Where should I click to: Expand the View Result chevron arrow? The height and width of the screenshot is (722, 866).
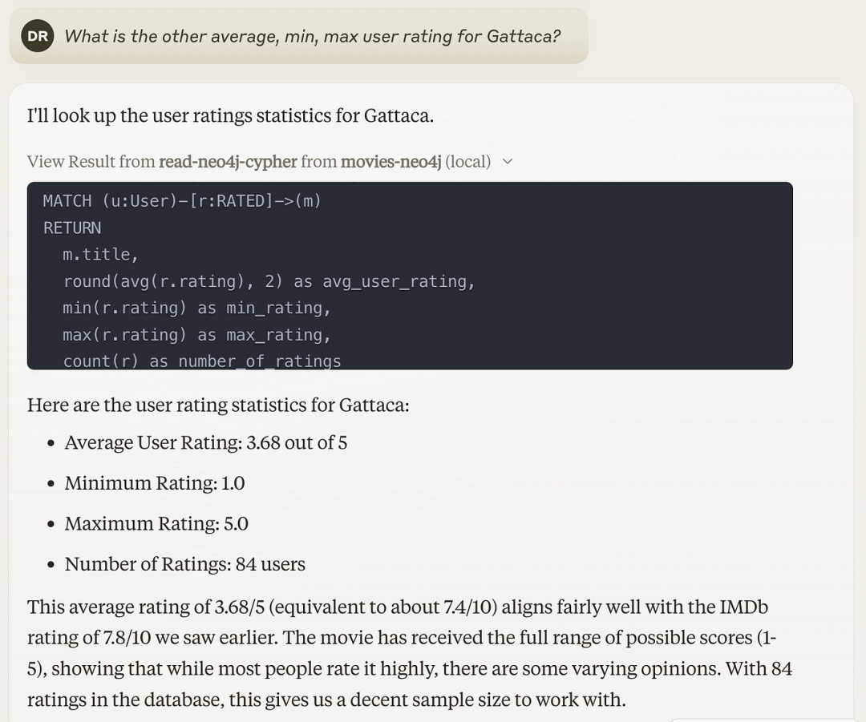pos(507,162)
